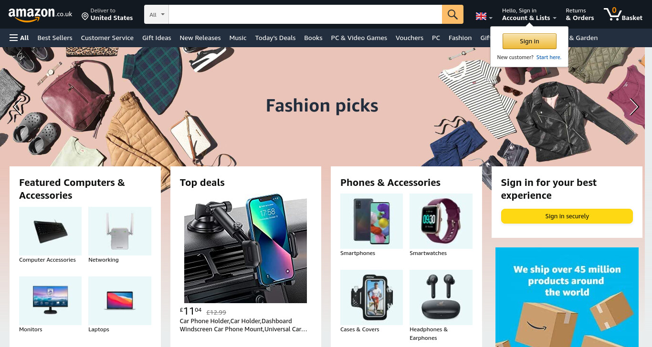Expand the All search category dropdown
Viewport: 652px width, 347px height.
[x=157, y=14]
